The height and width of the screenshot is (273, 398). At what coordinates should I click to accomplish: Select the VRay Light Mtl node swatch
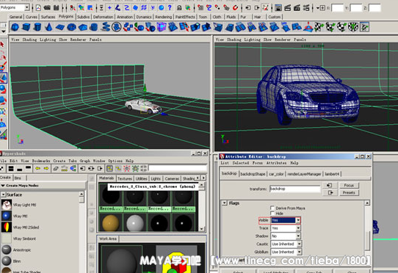[x=7, y=205]
